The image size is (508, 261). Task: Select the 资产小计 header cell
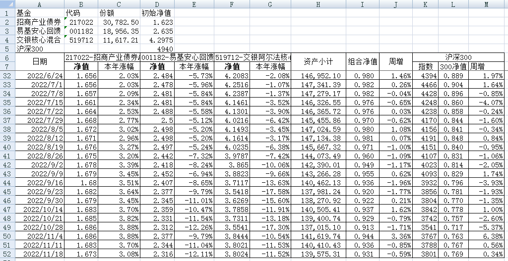coord(318,62)
